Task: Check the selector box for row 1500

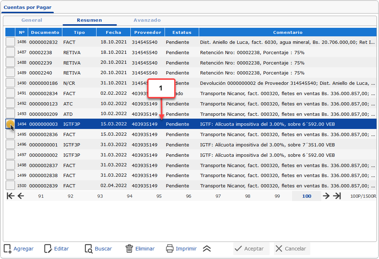Action: (10, 186)
